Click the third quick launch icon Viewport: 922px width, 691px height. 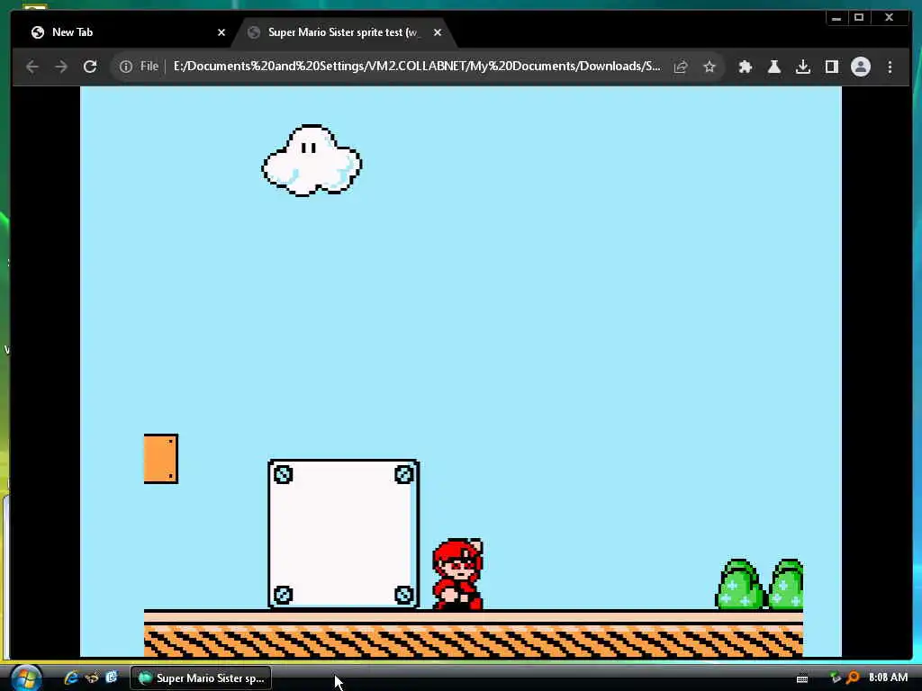tap(111, 678)
